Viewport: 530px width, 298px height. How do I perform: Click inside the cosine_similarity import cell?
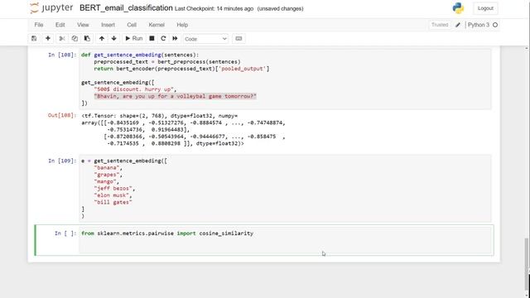285,240
